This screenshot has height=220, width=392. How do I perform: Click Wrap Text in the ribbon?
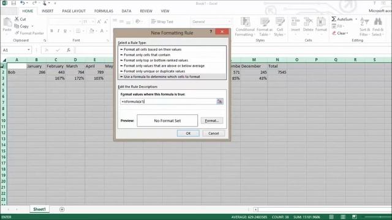pyautogui.click(x=162, y=22)
